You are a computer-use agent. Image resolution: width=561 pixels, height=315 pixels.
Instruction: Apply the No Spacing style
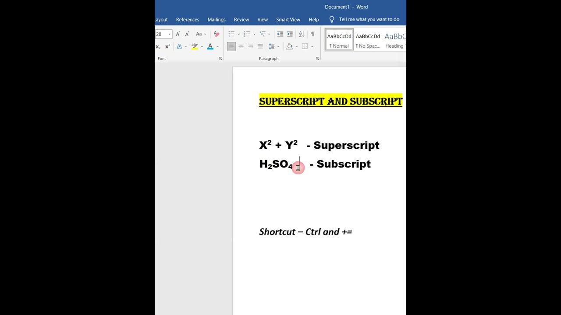pos(368,40)
